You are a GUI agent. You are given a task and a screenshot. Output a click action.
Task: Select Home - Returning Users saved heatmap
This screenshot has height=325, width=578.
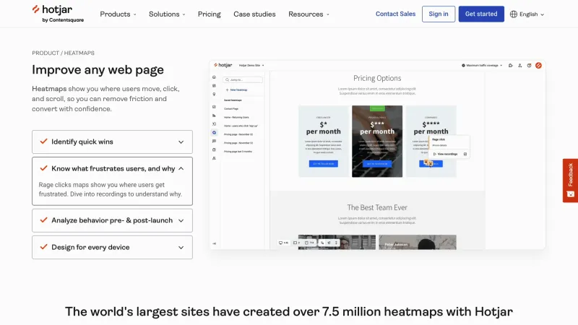tap(236, 117)
